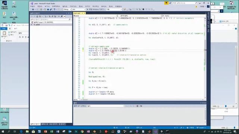
Task: Open Google Chrome from the taskbar
Action: coord(82,131)
